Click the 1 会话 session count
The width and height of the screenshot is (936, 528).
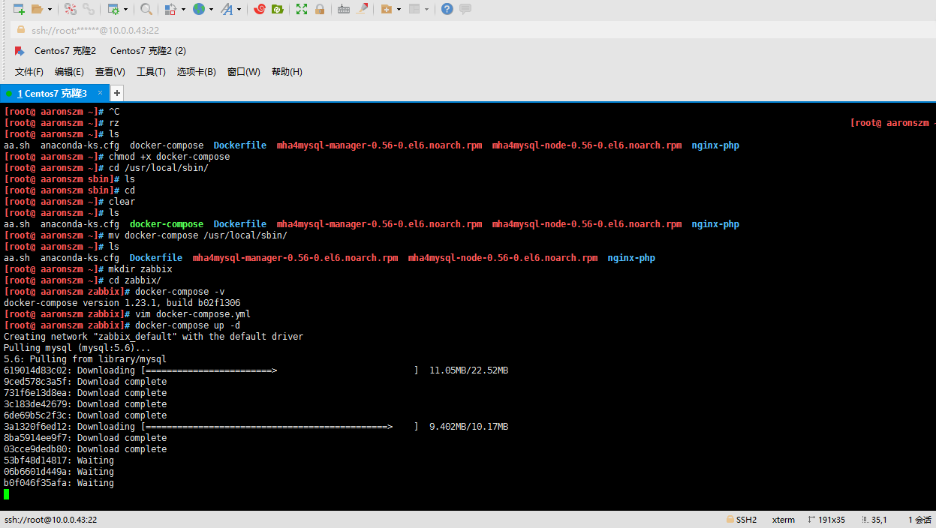pos(919,520)
